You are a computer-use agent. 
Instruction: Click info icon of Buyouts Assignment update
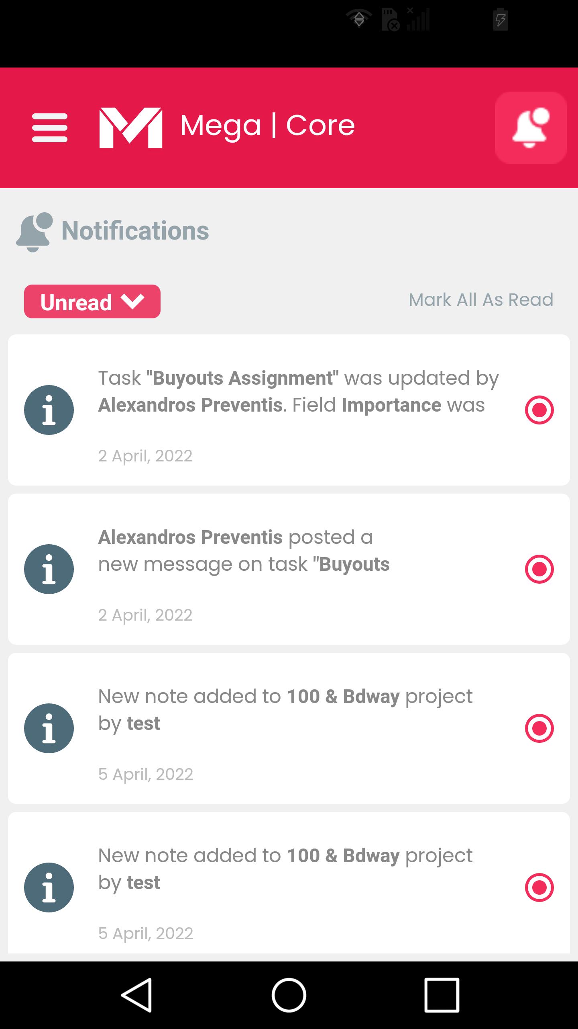(x=49, y=410)
